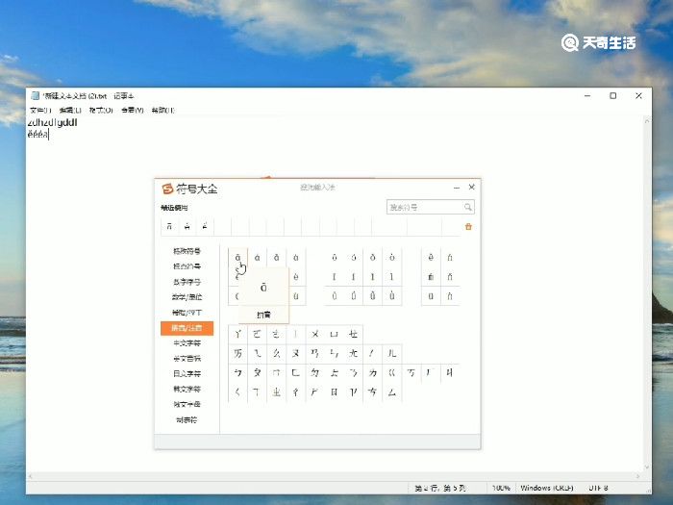Insert the zhuyin symbol ㄓ
The width and height of the screenshot is (673, 505).
click(277, 392)
